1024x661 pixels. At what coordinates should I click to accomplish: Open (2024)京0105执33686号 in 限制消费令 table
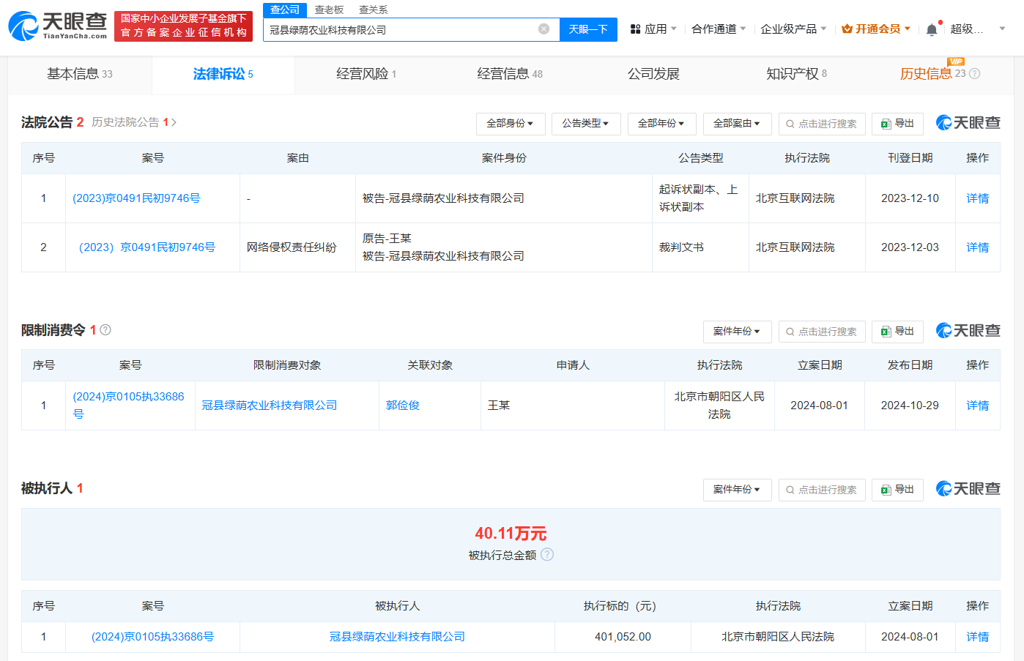click(128, 406)
